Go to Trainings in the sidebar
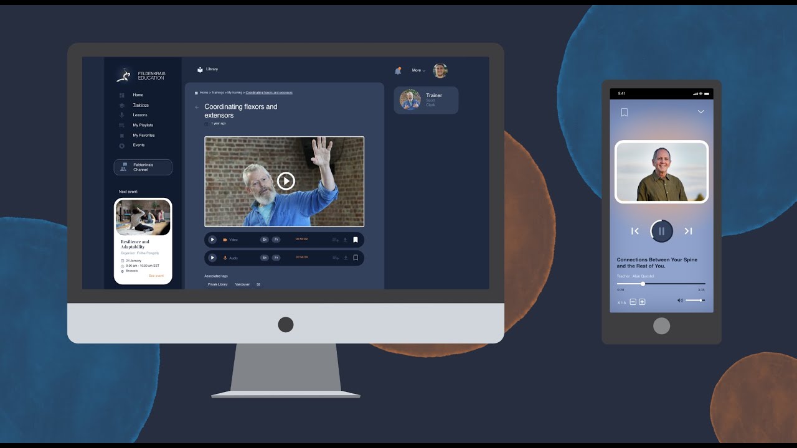Viewport: 797px width, 448px height. [x=141, y=105]
